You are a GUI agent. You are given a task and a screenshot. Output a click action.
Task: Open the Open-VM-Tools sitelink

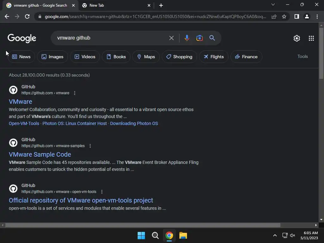(x=24, y=123)
